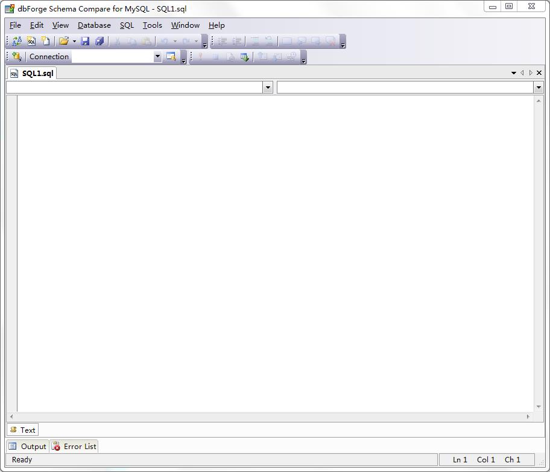
Task: Create a new SQL document icon
Action: click(31, 41)
